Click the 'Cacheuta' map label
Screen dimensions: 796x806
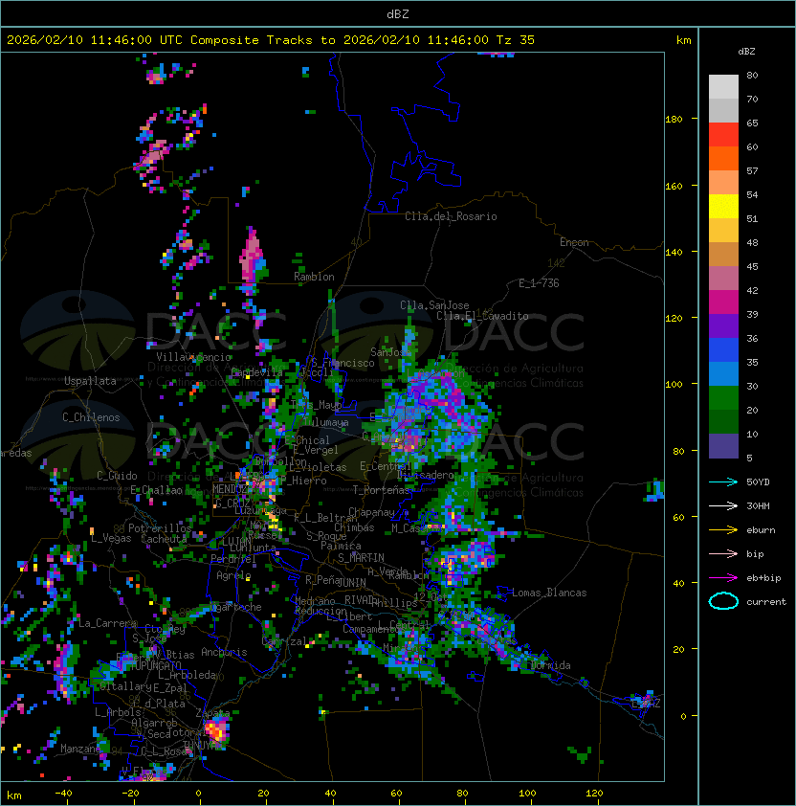(x=164, y=539)
